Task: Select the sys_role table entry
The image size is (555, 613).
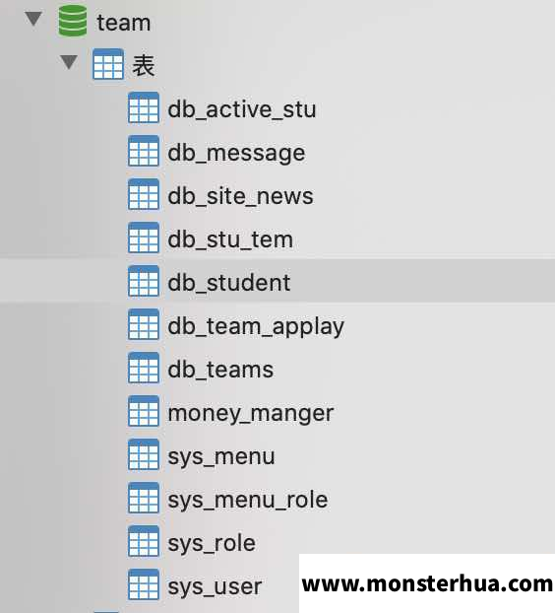Action: click(x=212, y=543)
